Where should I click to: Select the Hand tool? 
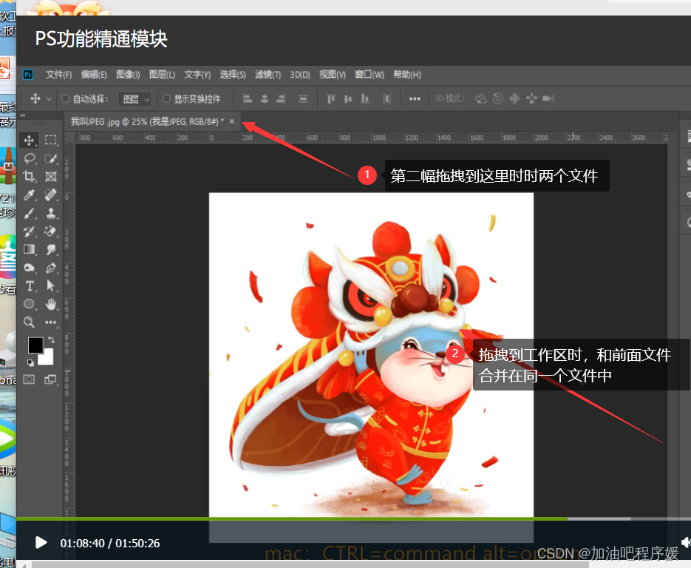51,304
